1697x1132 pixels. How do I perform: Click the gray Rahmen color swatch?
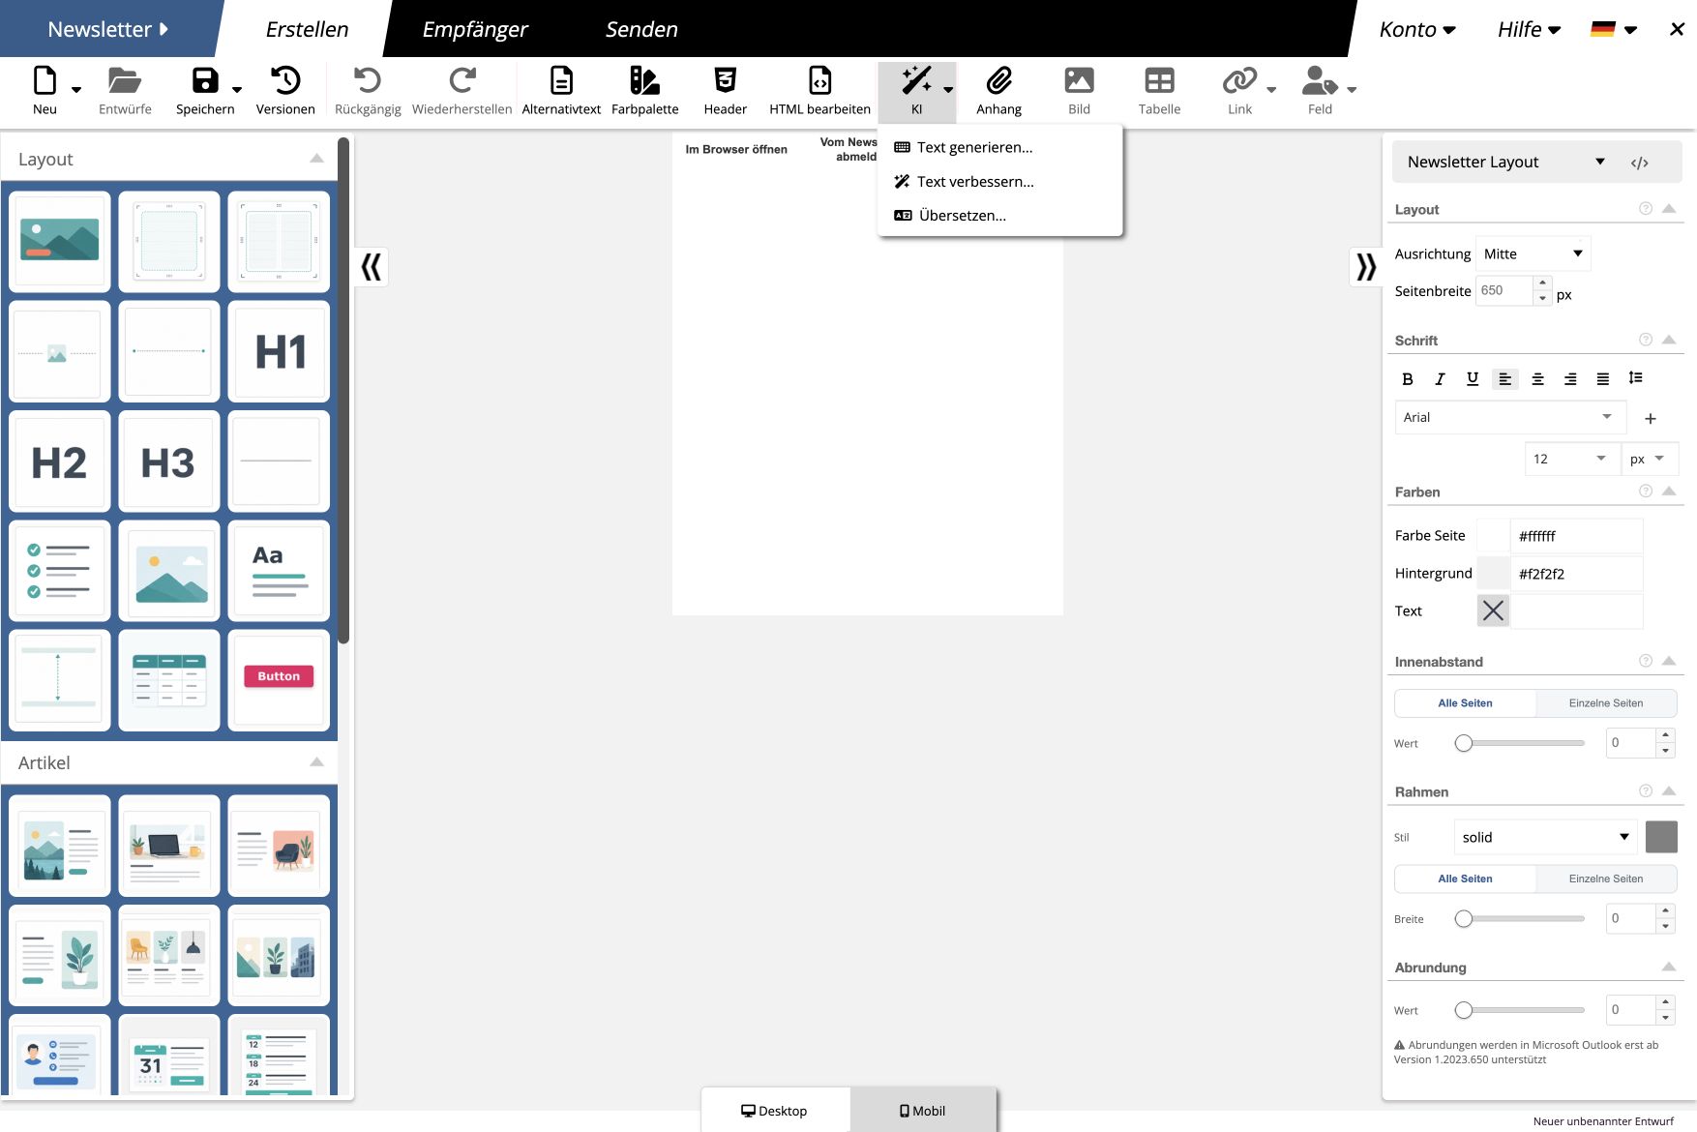coord(1661,837)
